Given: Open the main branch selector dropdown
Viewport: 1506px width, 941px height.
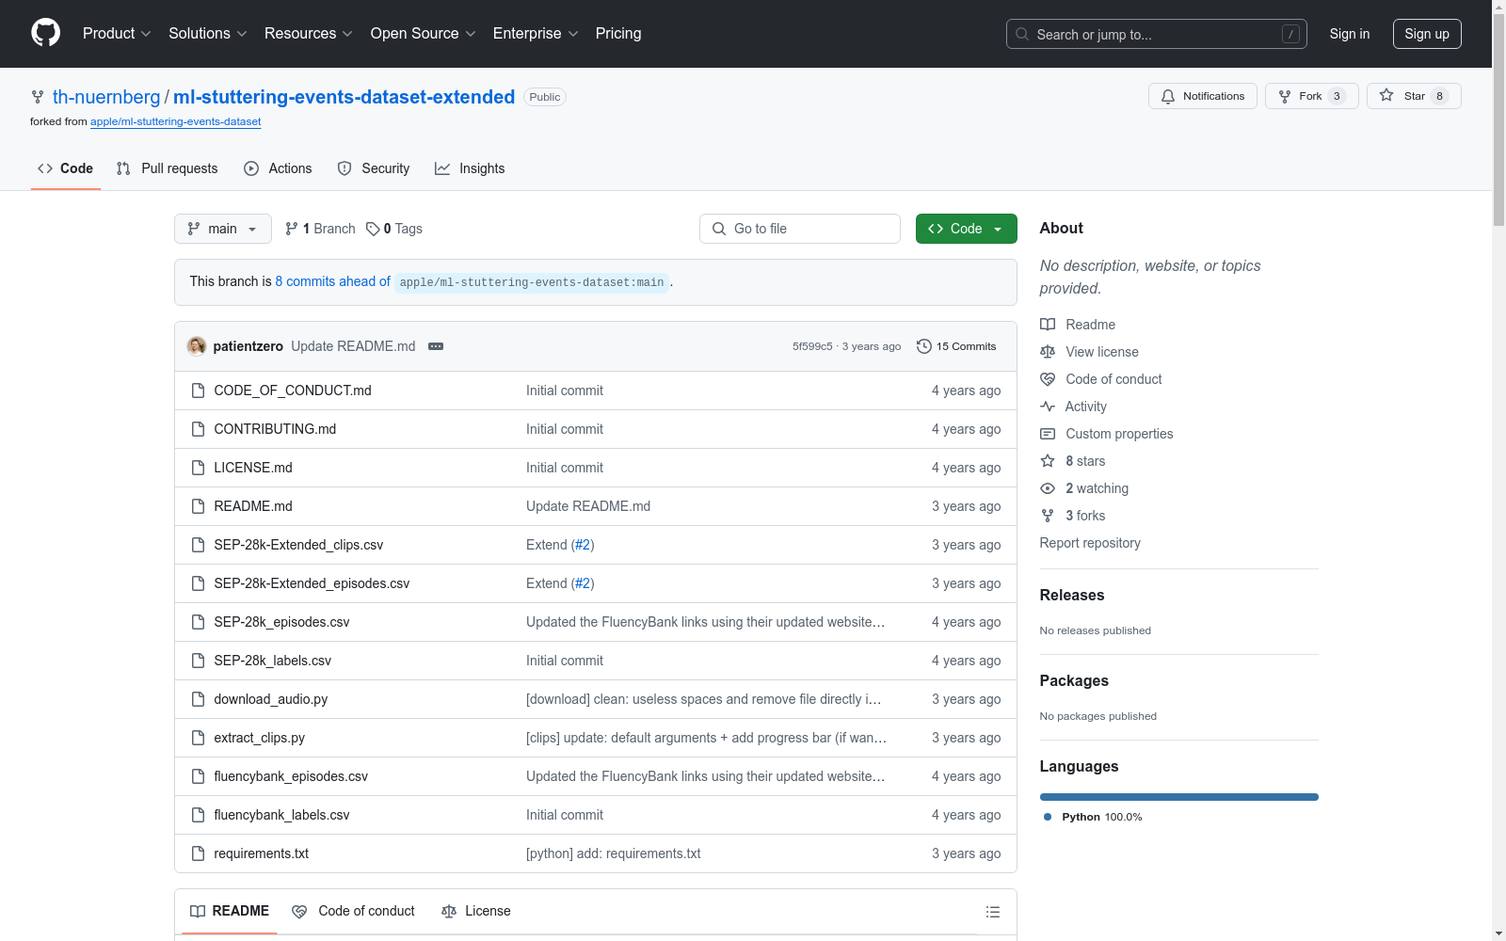Looking at the screenshot, I should (x=223, y=229).
